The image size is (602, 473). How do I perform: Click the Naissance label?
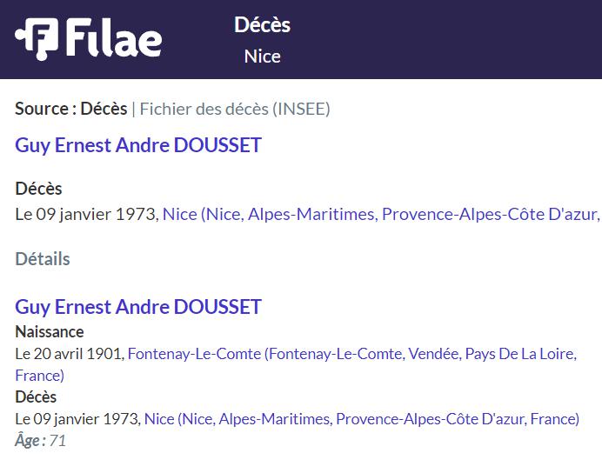[50, 332]
